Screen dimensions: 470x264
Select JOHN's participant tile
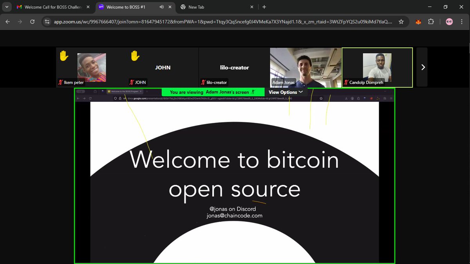[163, 67]
